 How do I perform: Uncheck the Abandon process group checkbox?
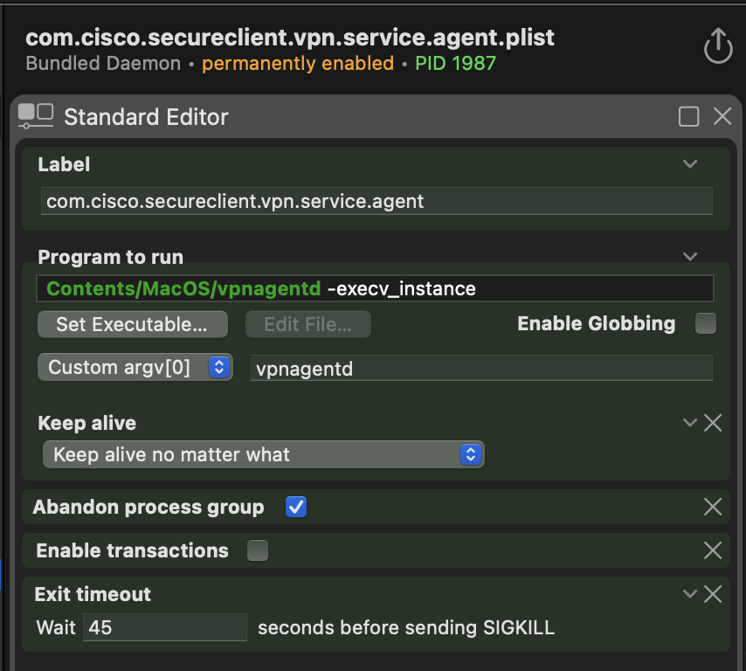pyautogui.click(x=296, y=507)
